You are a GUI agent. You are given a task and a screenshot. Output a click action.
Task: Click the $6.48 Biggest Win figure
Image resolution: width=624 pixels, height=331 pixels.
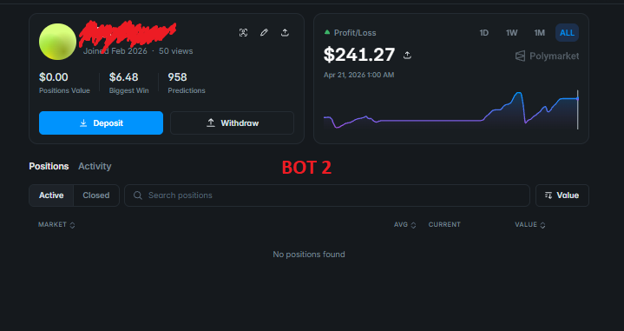coord(123,76)
